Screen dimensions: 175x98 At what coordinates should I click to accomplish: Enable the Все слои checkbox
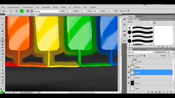[x=119, y=11]
